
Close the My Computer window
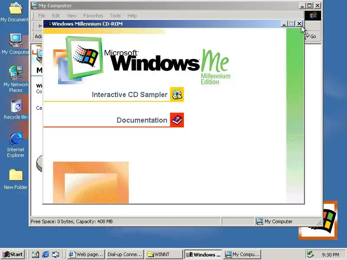pyautogui.click(x=318, y=6)
